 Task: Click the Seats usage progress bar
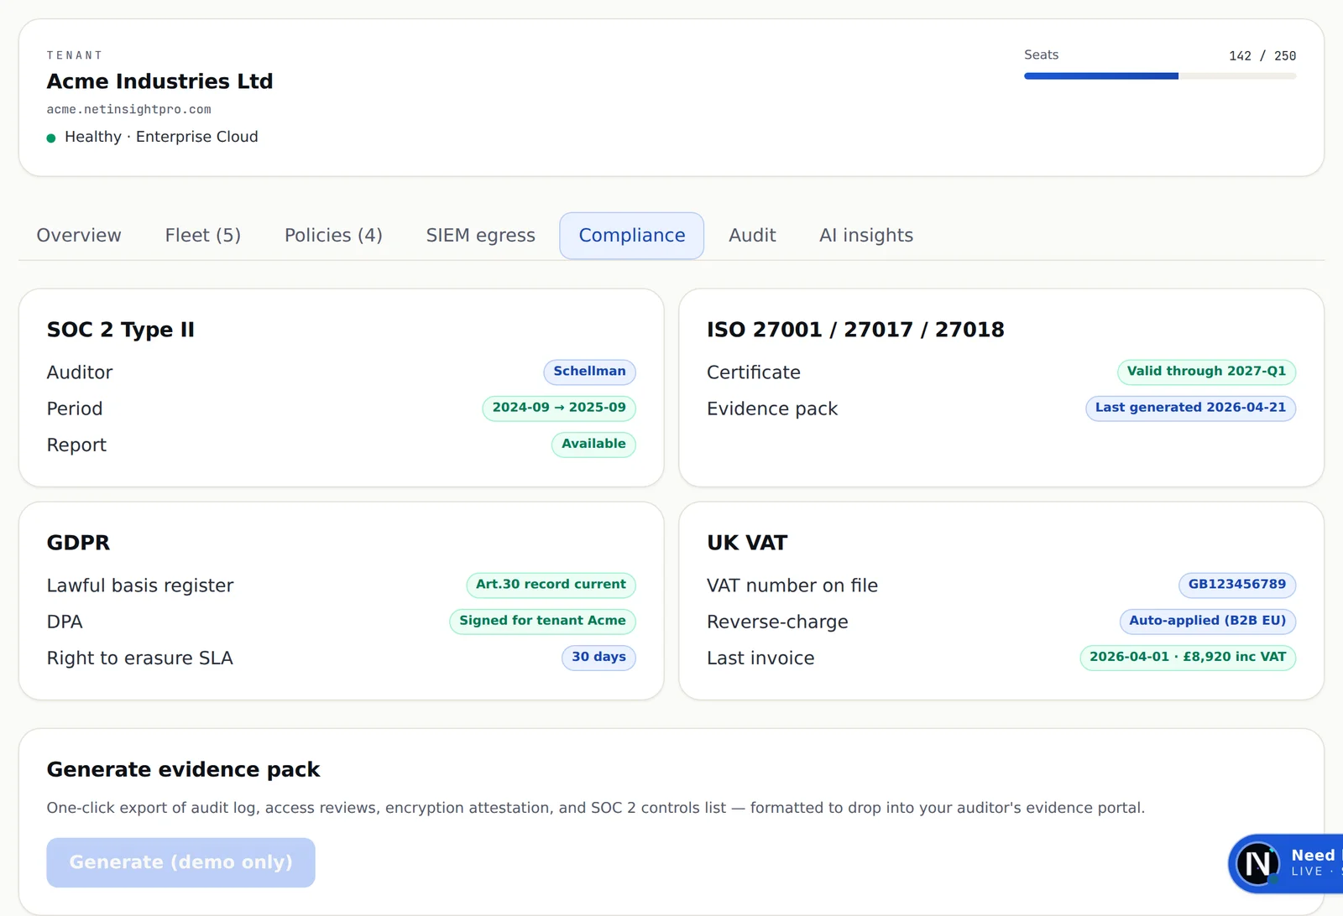1160,76
